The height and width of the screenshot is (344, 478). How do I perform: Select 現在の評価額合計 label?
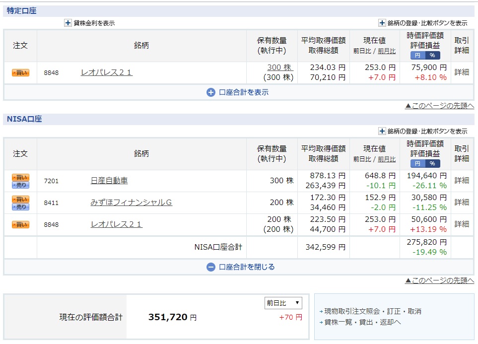pyautogui.click(x=91, y=317)
